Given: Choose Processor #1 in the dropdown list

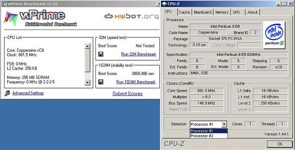Looking at the screenshot, I should click(x=209, y=131).
